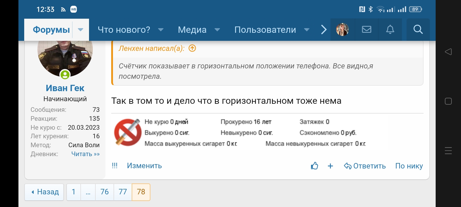This screenshot has width=461, height=207.
Task: Open Иван Гек's diary Читать link
Action: pos(85,154)
